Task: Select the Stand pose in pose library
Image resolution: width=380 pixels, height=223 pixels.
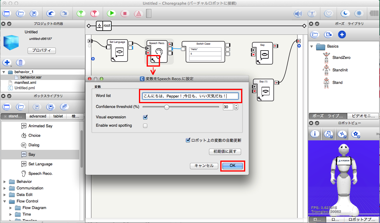Action: coord(338,83)
